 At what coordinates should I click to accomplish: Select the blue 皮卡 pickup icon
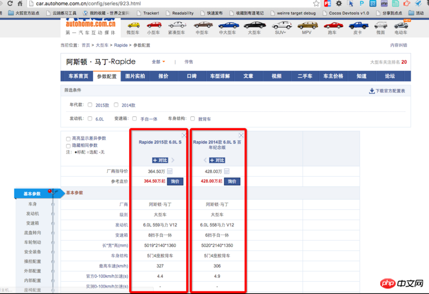coord(358,25)
